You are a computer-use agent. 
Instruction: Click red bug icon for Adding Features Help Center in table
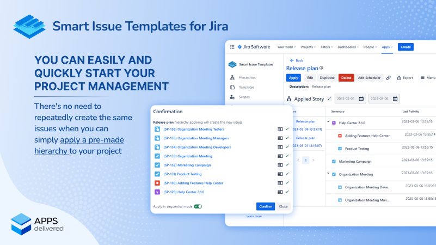(x=340, y=136)
